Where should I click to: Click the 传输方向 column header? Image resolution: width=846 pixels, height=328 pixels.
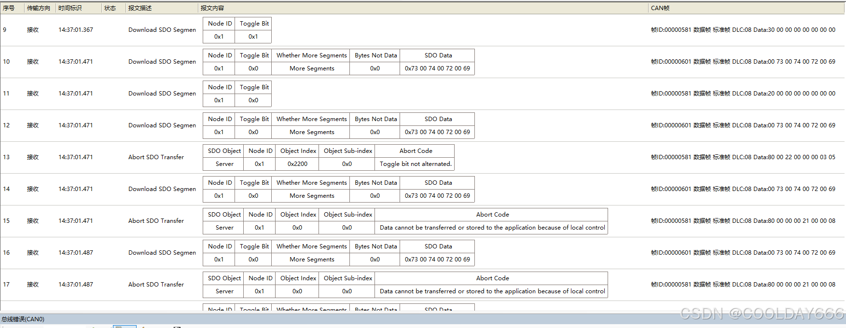[40, 8]
